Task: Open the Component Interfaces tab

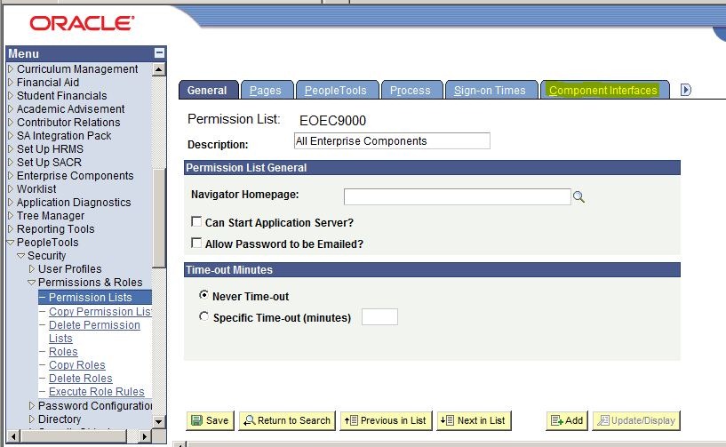Action: click(x=604, y=90)
